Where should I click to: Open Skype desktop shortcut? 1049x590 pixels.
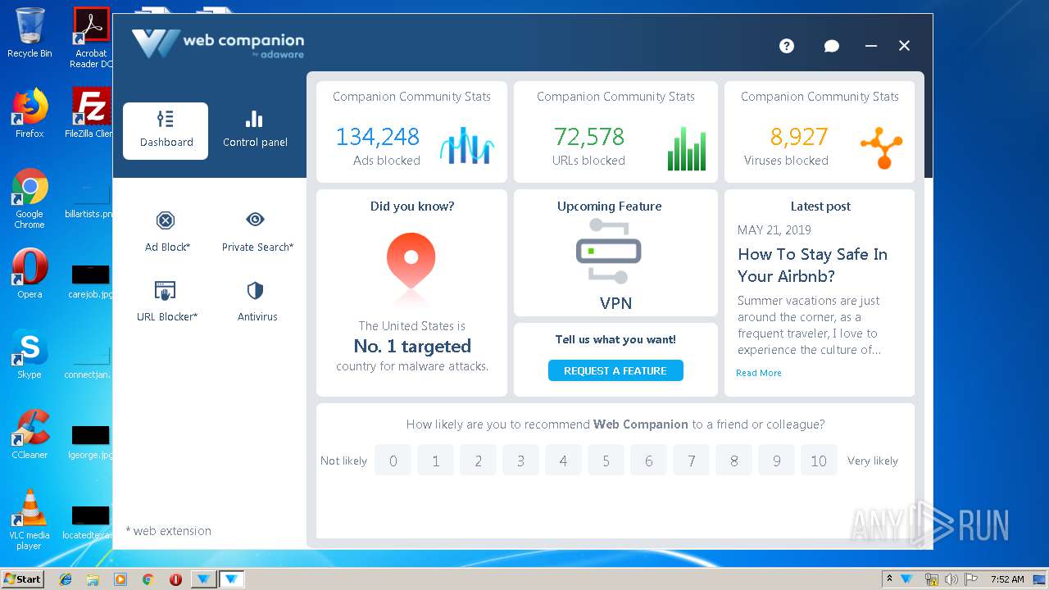30,355
